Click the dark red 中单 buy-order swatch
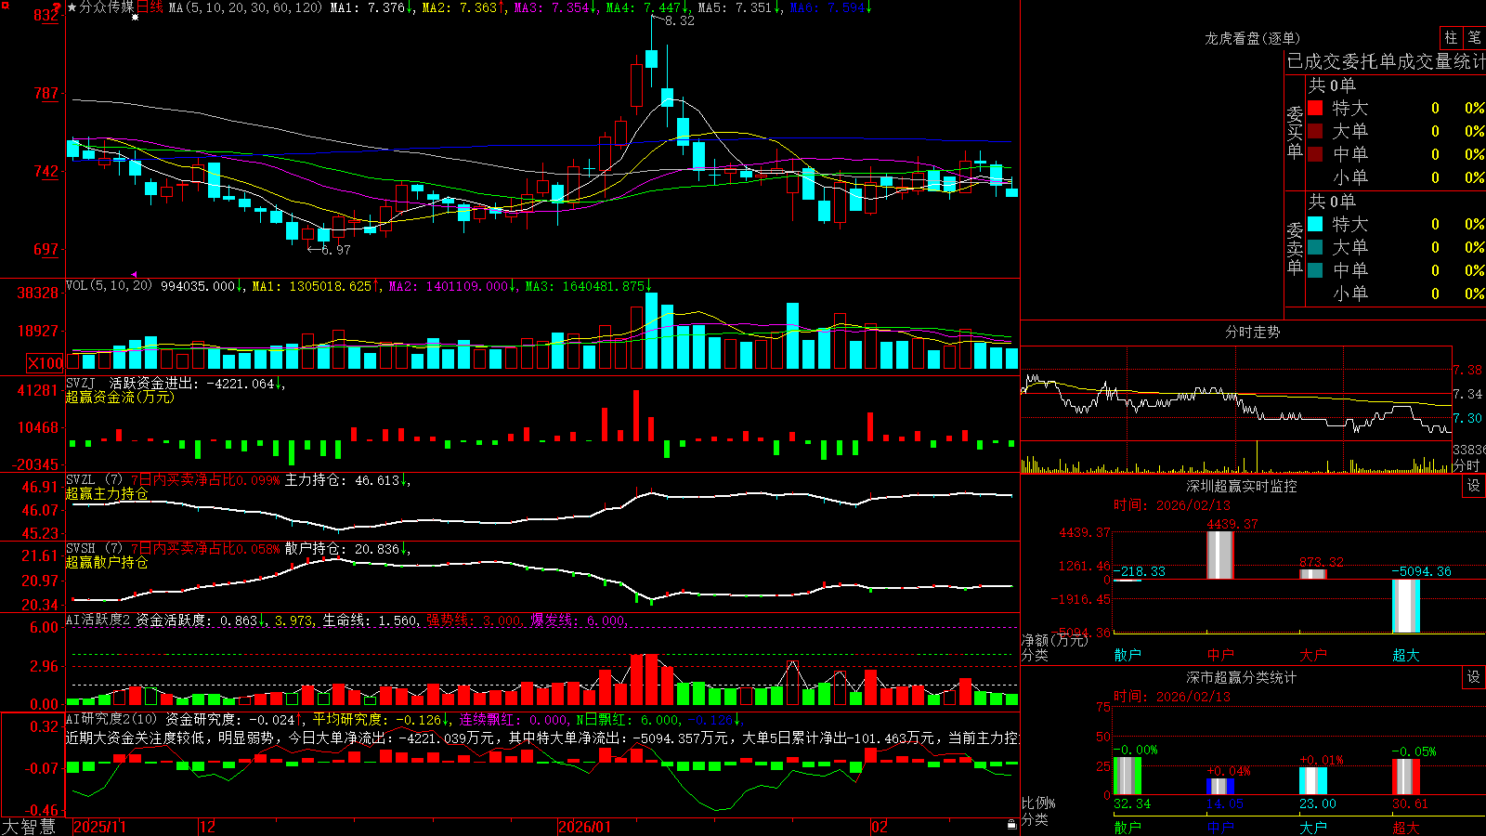This screenshot has width=1486, height=836. (1315, 154)
